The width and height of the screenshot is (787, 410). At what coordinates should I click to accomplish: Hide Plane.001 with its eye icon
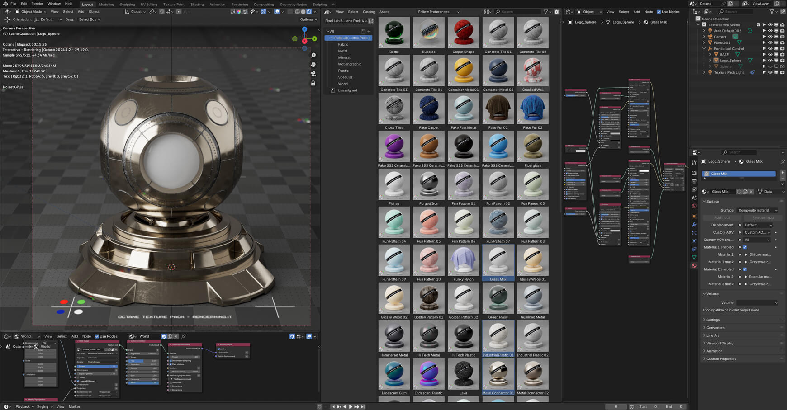pyautogui.click(x=770, y=42)
